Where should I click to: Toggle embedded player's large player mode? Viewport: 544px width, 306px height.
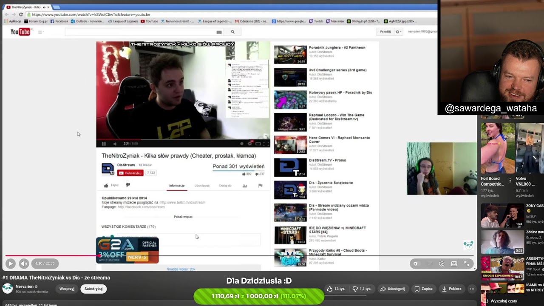point(258,144)
